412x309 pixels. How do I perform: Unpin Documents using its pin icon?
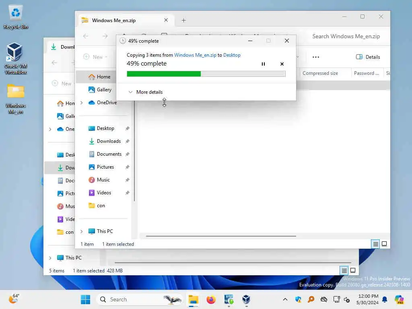click(128, 154)
